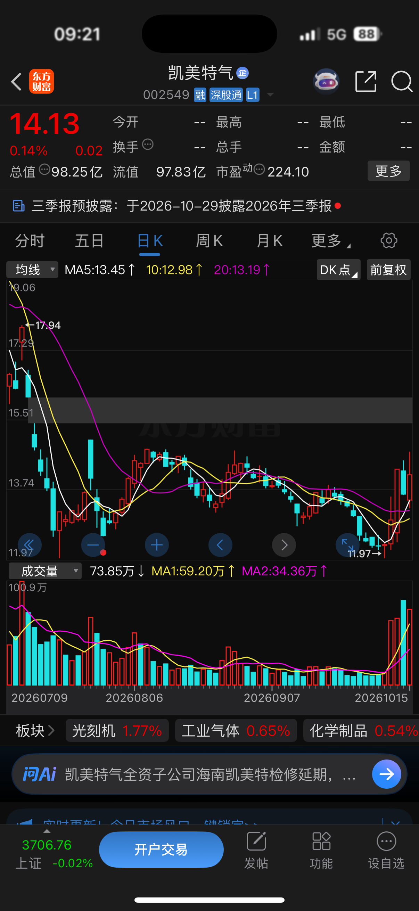Open 总值 info hint icon
Image resolution: width=419 pixels, height=911 pixels.
point(44,170)
